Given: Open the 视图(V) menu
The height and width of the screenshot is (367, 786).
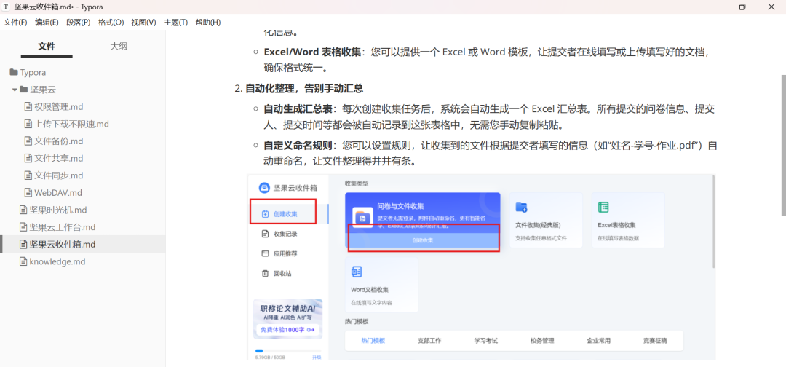Looking at the screenshot, I should (x=144, y=23).
